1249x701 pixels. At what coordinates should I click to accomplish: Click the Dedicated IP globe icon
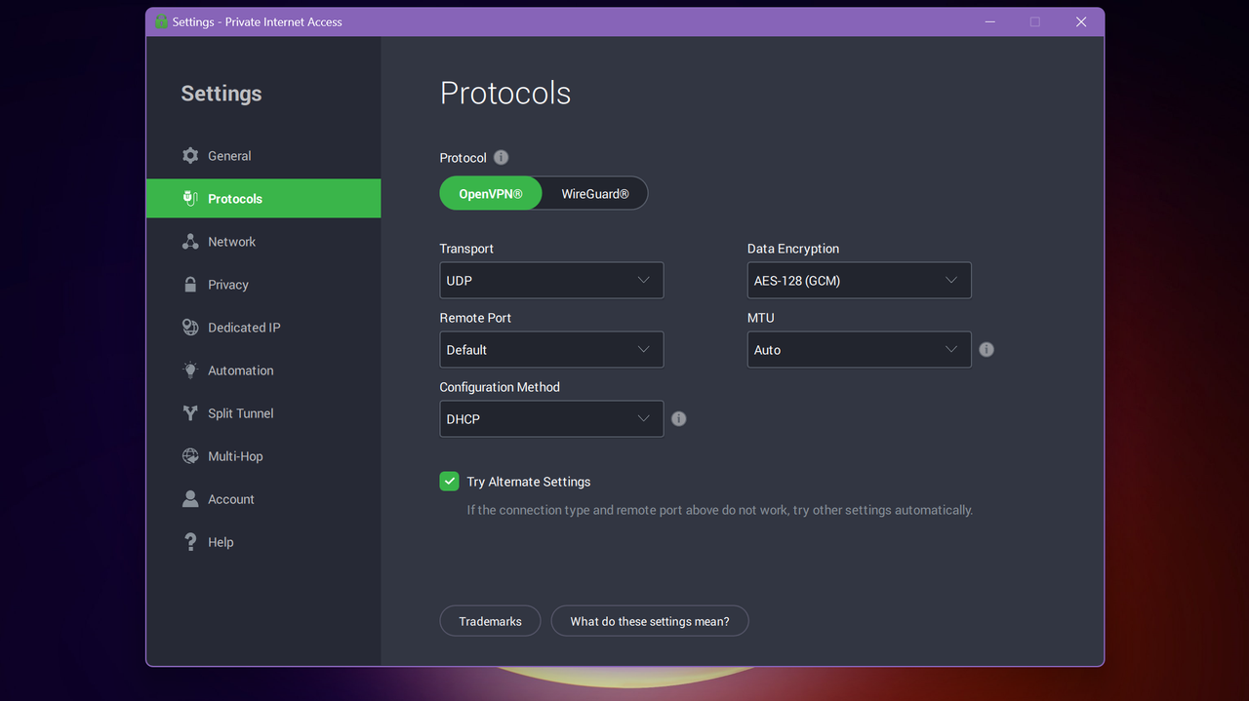pos(190,328)
